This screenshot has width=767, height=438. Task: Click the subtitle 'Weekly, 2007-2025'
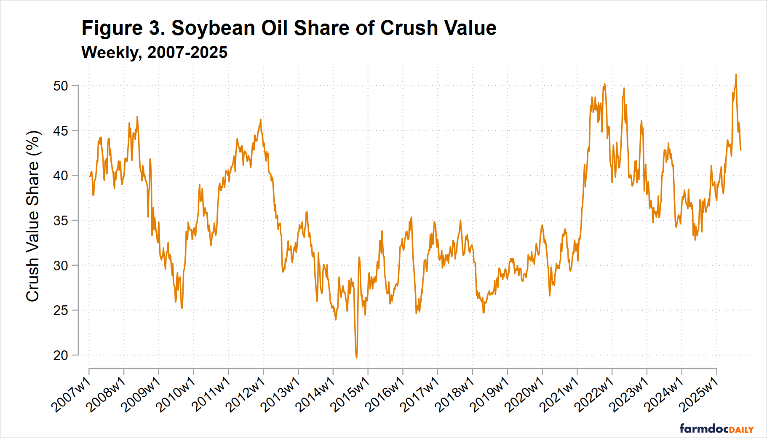coord(154,53)
